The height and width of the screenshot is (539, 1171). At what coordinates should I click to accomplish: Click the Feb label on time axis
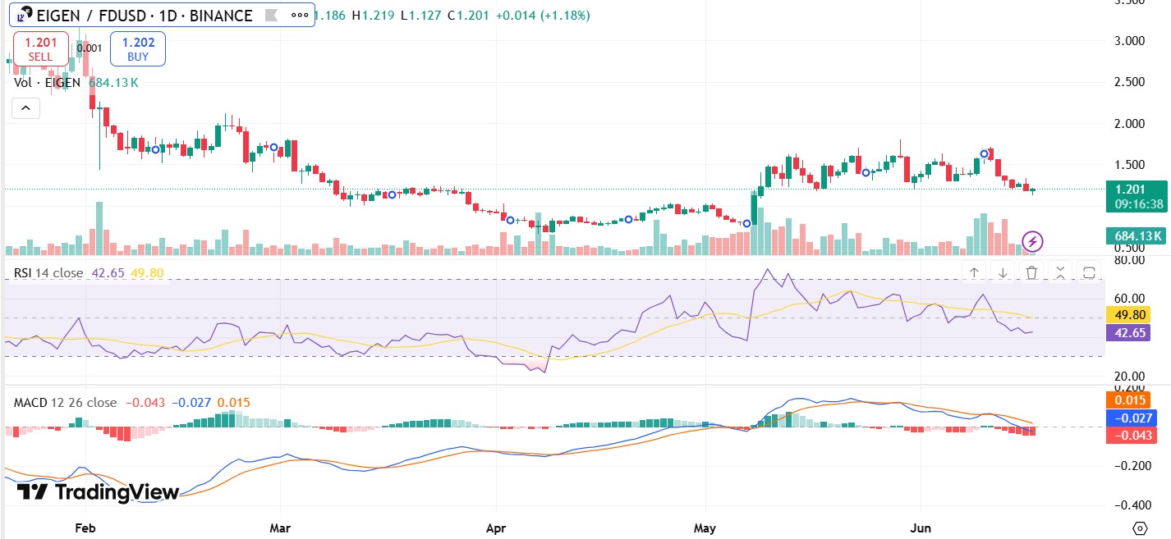click(85, 528)
